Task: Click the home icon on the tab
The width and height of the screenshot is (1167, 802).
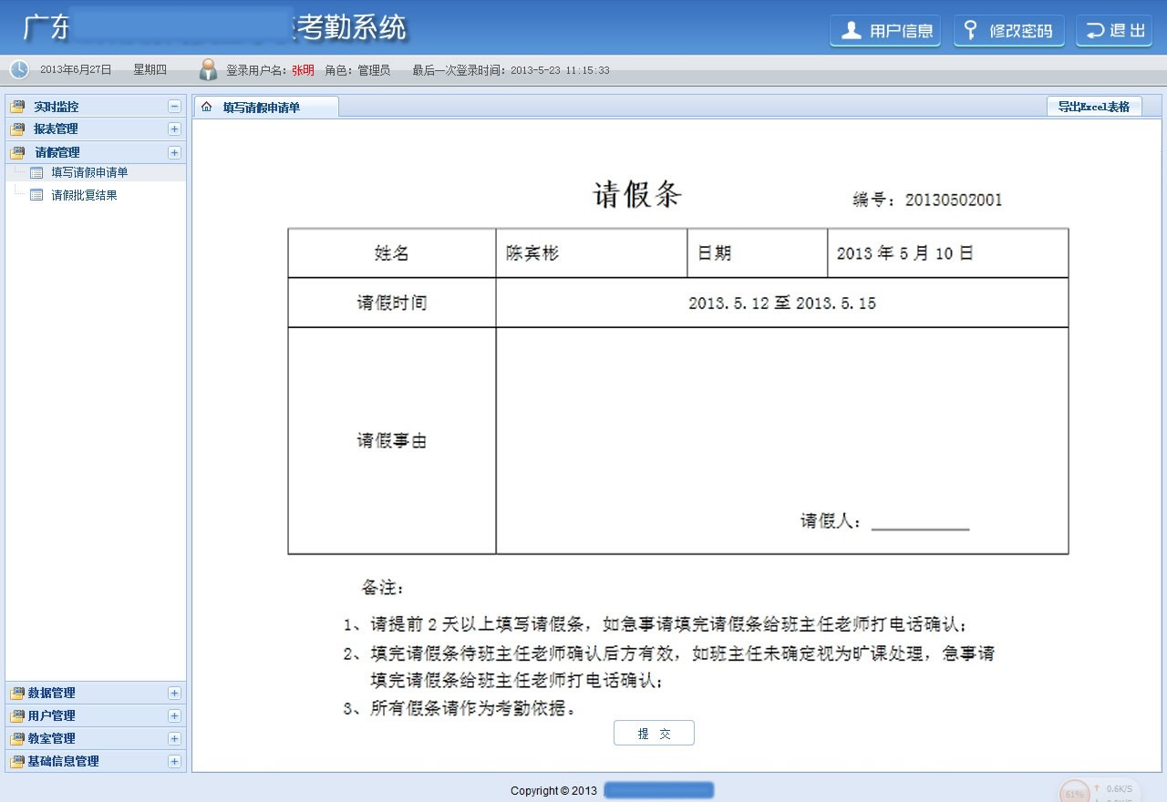Action: click(x=206, y=107)
